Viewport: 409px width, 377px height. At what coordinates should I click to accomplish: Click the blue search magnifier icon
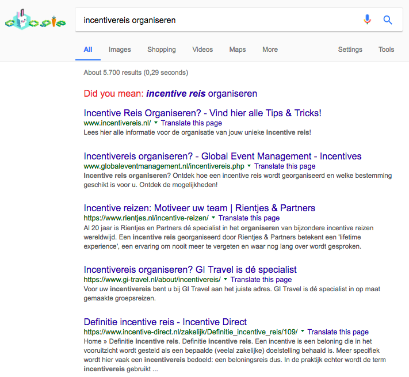point(388,20)
